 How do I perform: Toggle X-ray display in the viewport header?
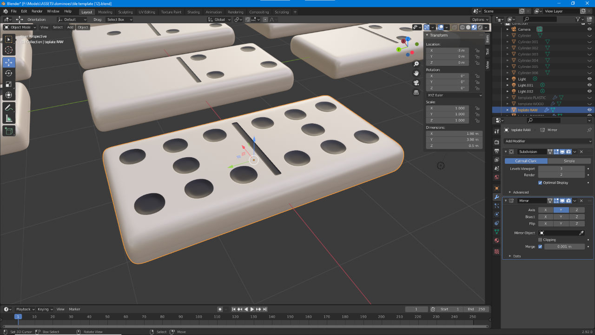point(455,27)
